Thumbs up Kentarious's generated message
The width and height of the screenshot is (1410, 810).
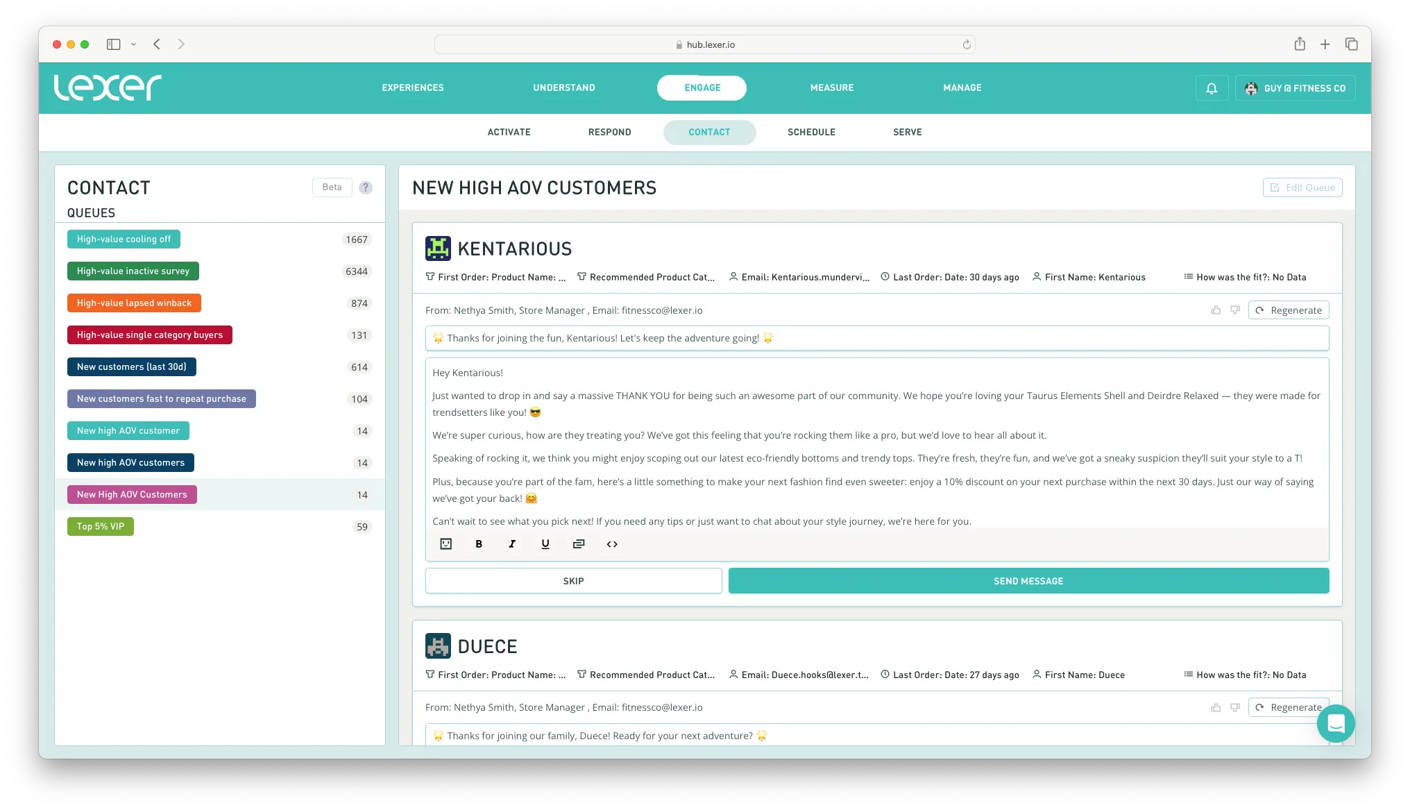[x=1216, y=310]
